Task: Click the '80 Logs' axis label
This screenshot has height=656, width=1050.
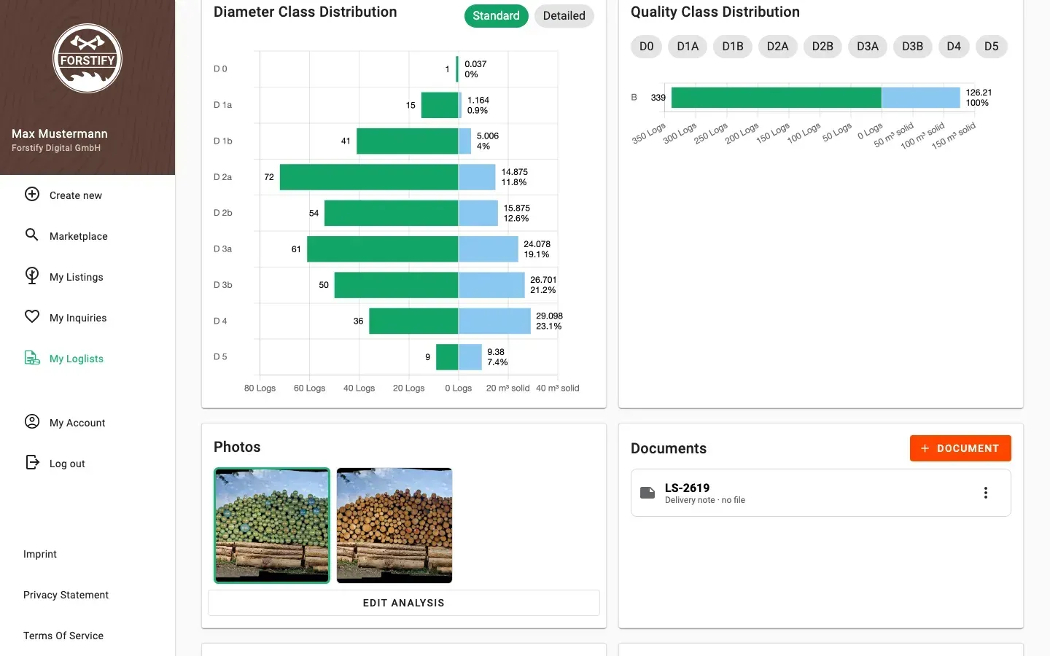Action: coord(260,388)
